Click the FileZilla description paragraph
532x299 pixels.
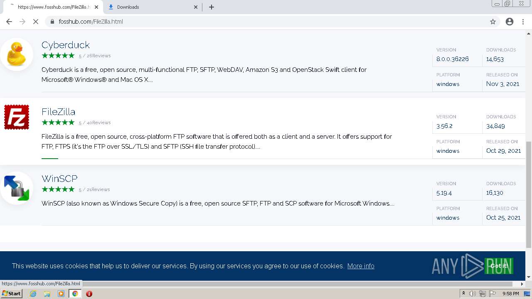(x=217, y=142)
